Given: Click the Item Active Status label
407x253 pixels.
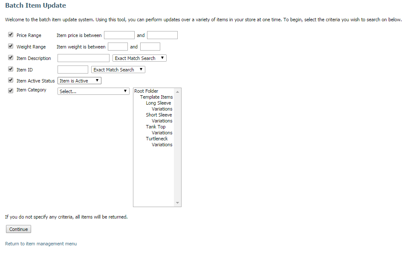Looking at the screenshot, I should [x=35, y=81].
